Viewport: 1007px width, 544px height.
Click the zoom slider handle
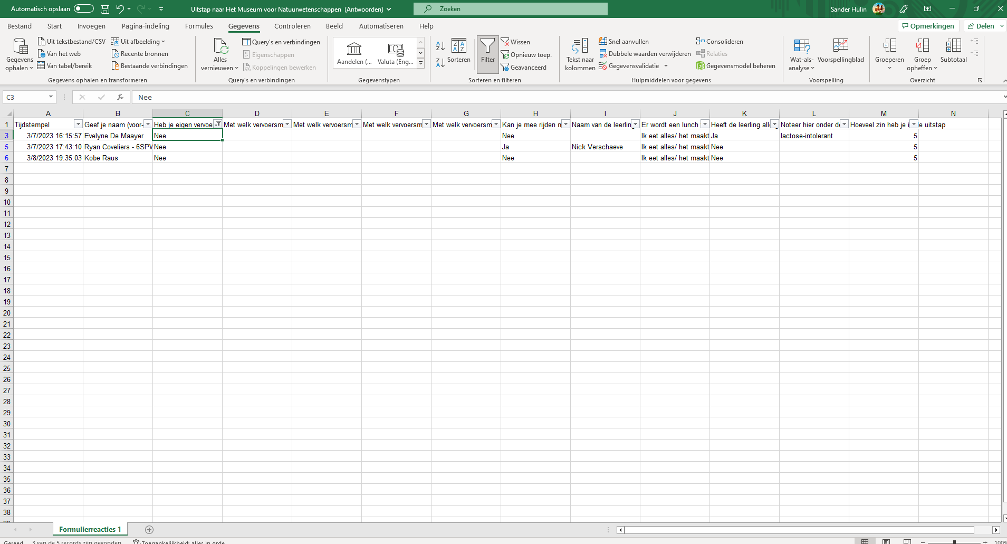(954, 542)
